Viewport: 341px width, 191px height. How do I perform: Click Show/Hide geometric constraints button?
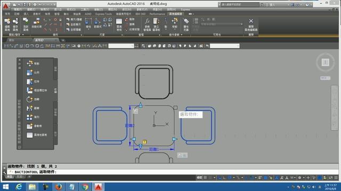coord(74,20)
